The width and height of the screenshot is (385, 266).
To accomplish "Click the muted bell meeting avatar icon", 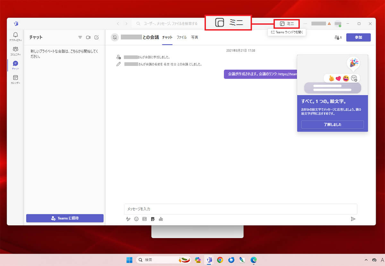I will tap(115, 37).
